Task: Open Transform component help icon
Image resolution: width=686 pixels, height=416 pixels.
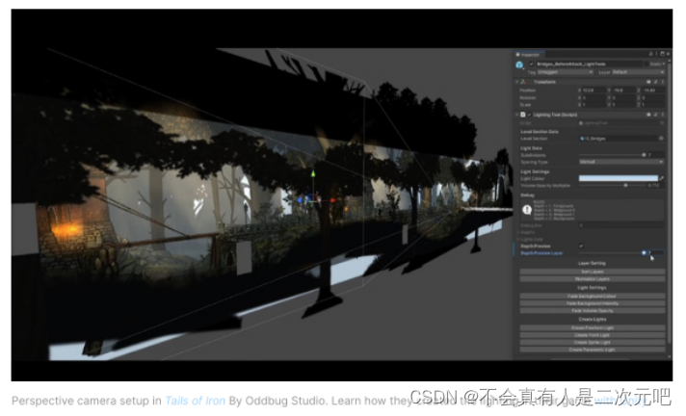Action: [648, 82]
